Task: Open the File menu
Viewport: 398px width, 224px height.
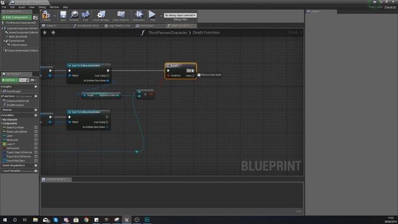Action: click(x=4, y=7)
